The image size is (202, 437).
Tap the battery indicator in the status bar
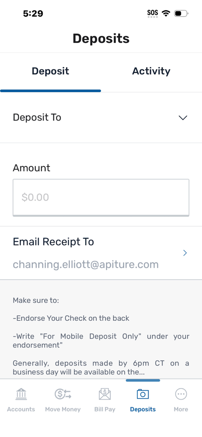click(181, 13)
